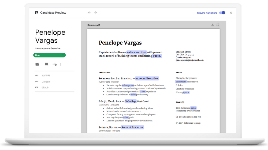The image size is (268, 150).
Task: Click the Candidate Preview profile icon
Action: (x=36, y=13)
